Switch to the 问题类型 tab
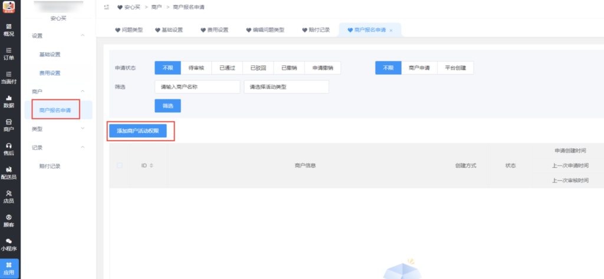 pos(129,30)
